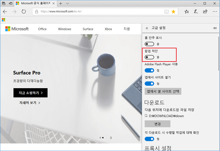Screen dimensions: 220x151
Task: Click the Add notes pen icon
Action: (196, 12)
